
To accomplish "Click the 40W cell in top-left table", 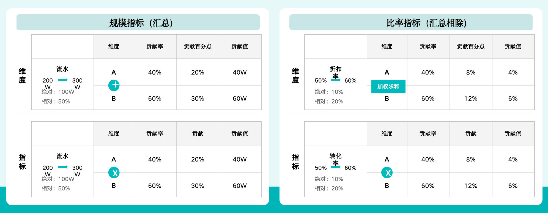I will [240, 72].
